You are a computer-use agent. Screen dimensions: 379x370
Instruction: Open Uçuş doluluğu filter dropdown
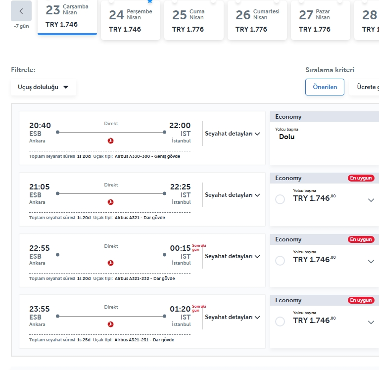point(44,87)
